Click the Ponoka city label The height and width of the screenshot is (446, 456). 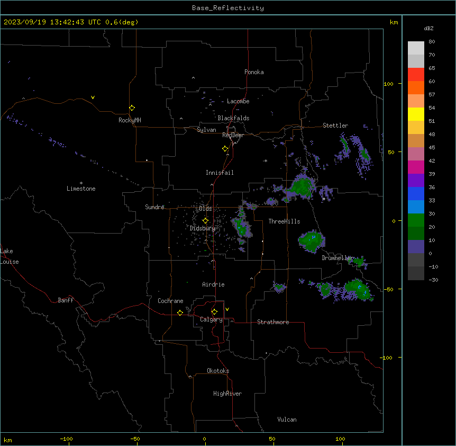(x=254, y=72)
